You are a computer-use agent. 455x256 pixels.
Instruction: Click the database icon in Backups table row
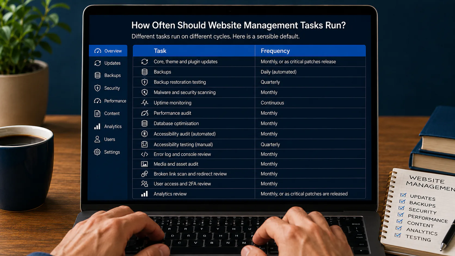[x=145, y=72]
